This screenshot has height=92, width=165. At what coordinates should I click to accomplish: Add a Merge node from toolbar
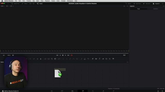tap(45, 59)
